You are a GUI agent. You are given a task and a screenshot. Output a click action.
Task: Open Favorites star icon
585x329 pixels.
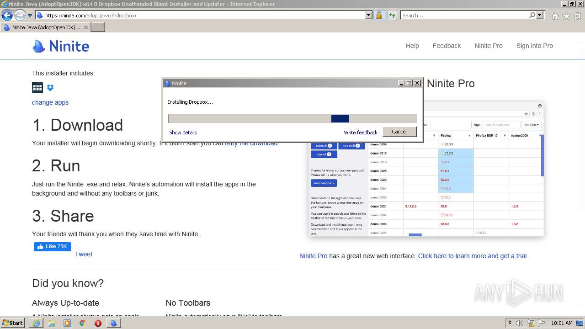coord(566,16)
